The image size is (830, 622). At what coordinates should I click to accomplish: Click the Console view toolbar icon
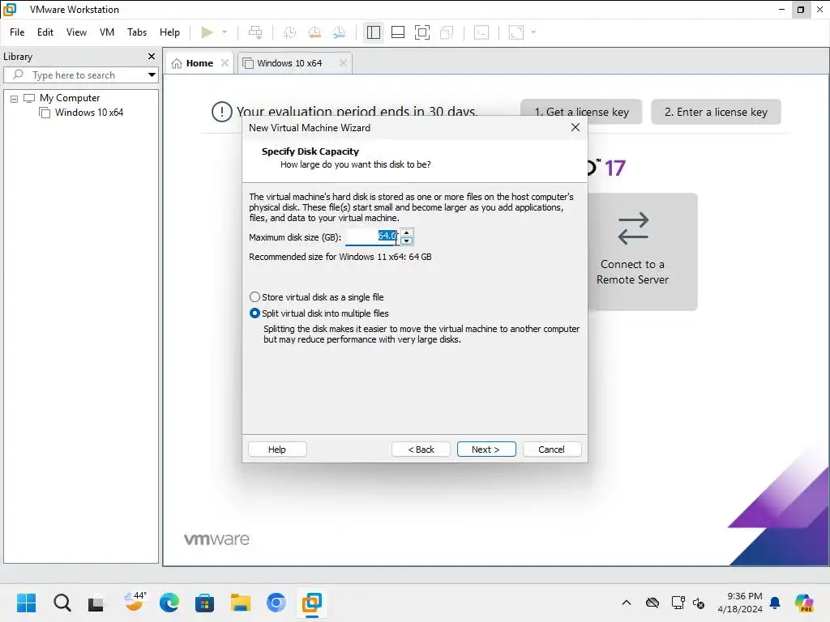tap(481, 32)
